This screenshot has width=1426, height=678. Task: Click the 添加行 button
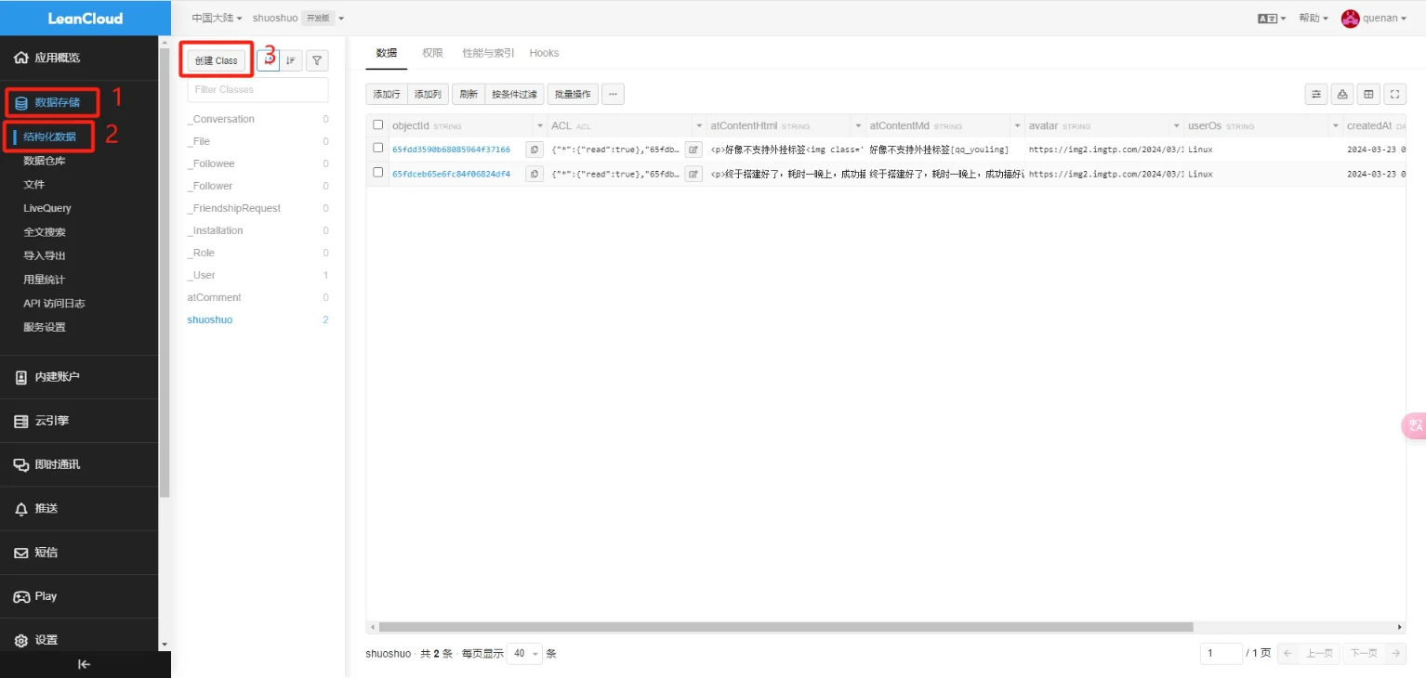(387, 94)
